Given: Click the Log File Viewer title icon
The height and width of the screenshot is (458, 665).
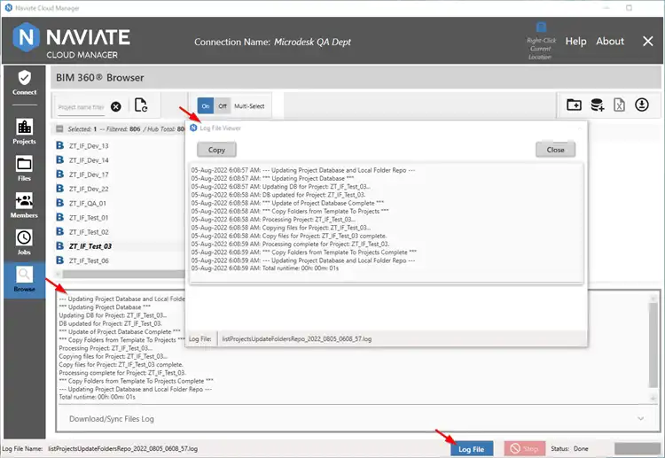Looking at the screenshot, I should [x=193, y=128].
